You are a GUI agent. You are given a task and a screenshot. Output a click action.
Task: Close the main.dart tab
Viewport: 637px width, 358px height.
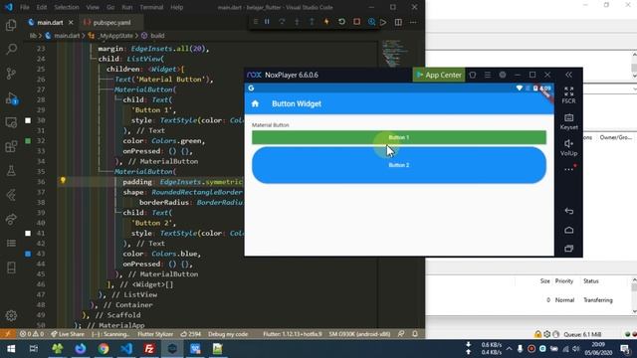point(71,22)
